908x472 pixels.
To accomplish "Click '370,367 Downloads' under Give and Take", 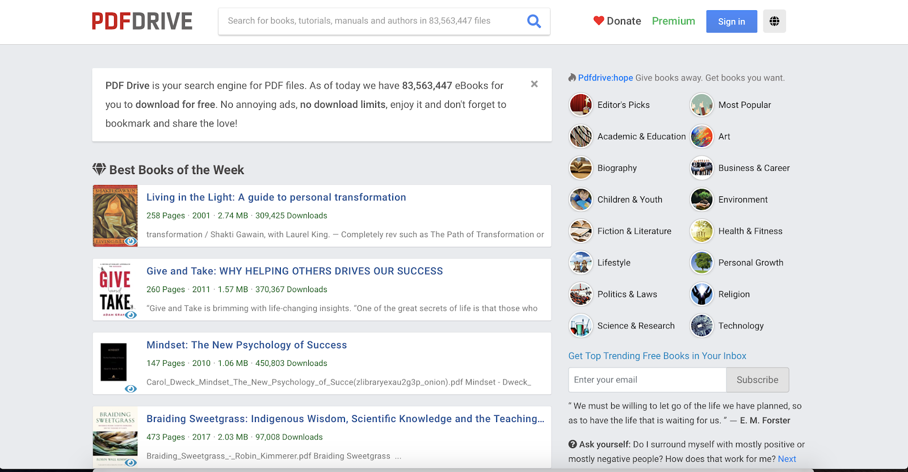I will coord(291,289).
